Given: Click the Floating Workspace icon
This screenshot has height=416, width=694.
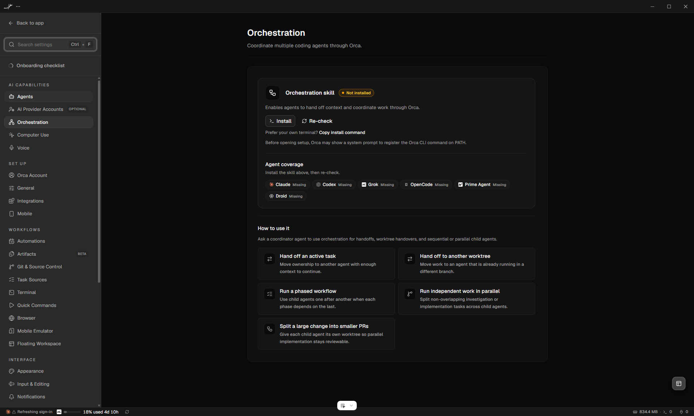Looking at the screenshot, I should [12, 344].
